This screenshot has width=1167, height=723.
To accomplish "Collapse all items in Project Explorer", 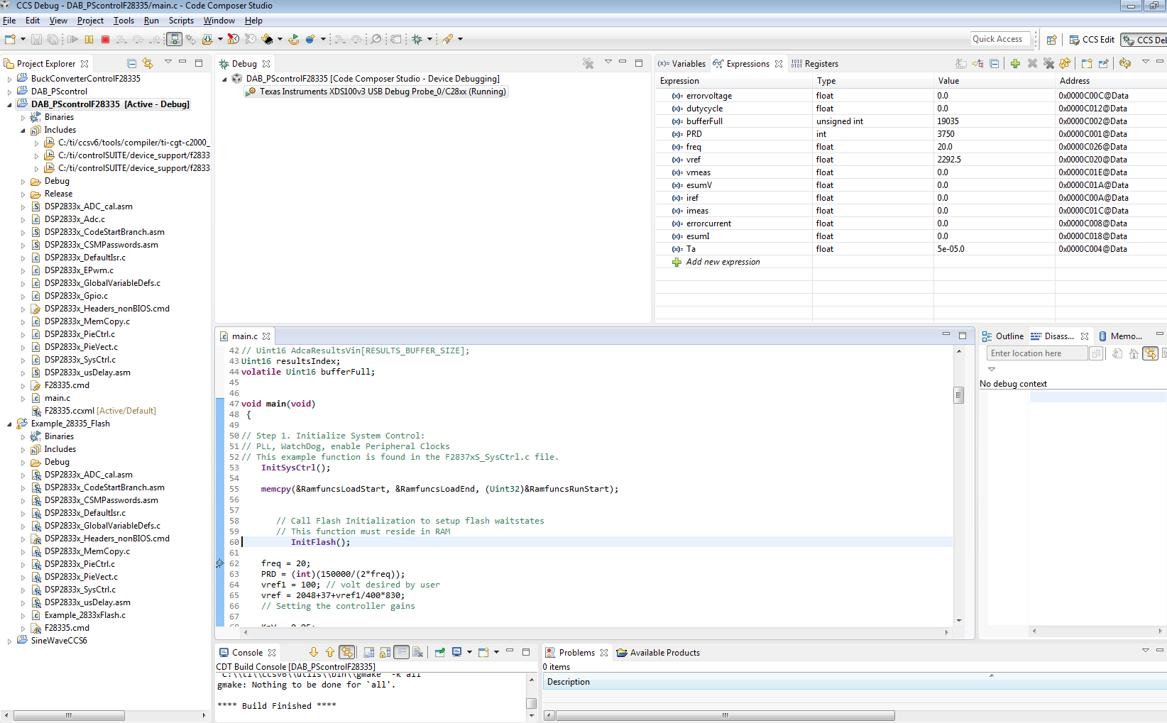I will [x=131, y=64].
